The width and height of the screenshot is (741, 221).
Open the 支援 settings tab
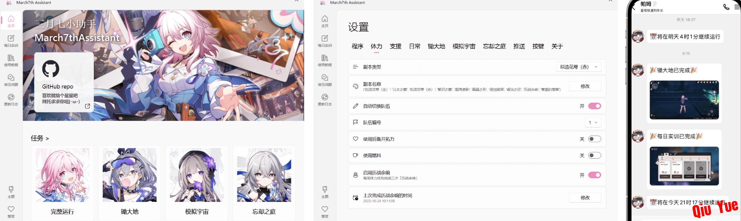click(x=396, y=46)
